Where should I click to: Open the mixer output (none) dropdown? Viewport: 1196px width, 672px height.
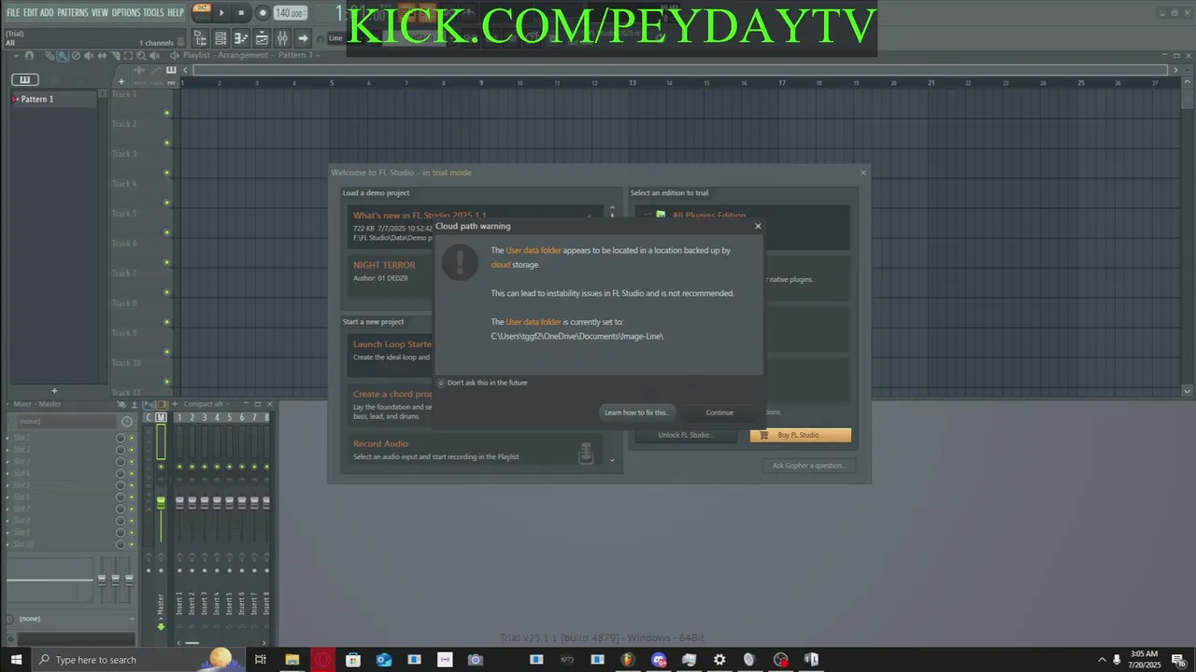click(x=70, y=618)
